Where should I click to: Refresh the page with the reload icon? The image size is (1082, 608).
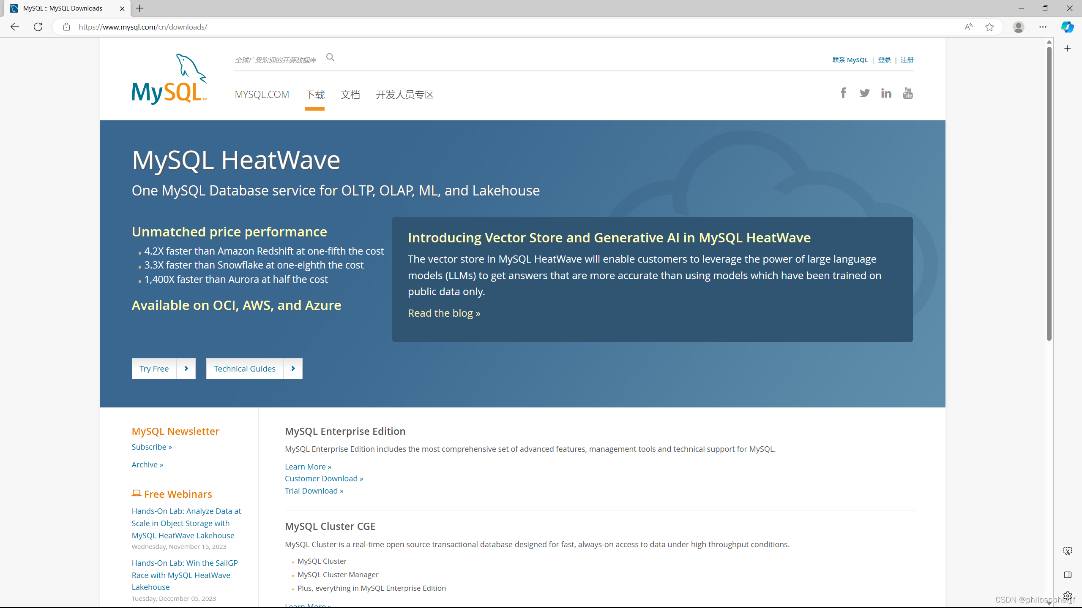click(x=38, y=27)
